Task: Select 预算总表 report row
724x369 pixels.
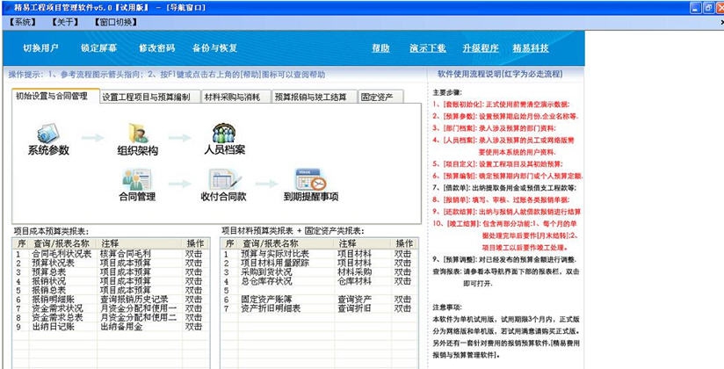Action: coord(111,271)
